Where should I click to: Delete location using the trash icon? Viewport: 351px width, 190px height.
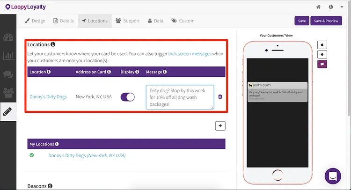tap(220, 96)
